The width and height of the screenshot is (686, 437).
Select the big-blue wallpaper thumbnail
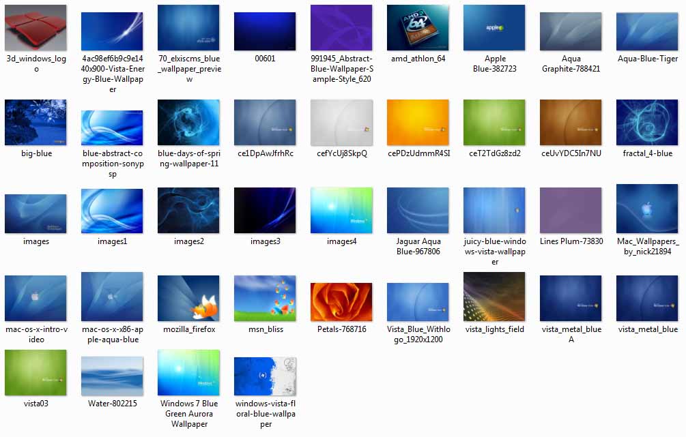click(35, 123)
